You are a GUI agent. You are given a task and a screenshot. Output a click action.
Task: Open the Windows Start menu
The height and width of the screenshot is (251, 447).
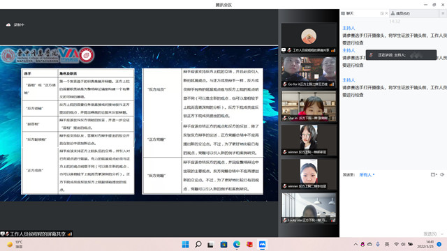(x=185, y=245)
